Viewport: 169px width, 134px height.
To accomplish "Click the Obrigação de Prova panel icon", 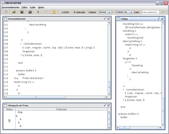I will pyautogui.click(x=5, y=105).
